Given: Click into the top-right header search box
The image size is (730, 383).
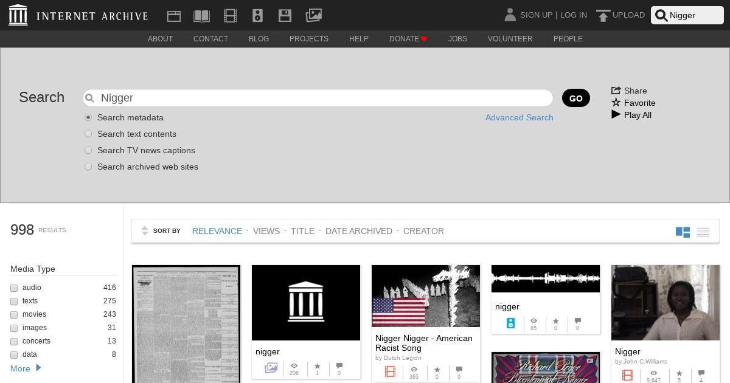Looking at the screenshot, I should [687, 16].
